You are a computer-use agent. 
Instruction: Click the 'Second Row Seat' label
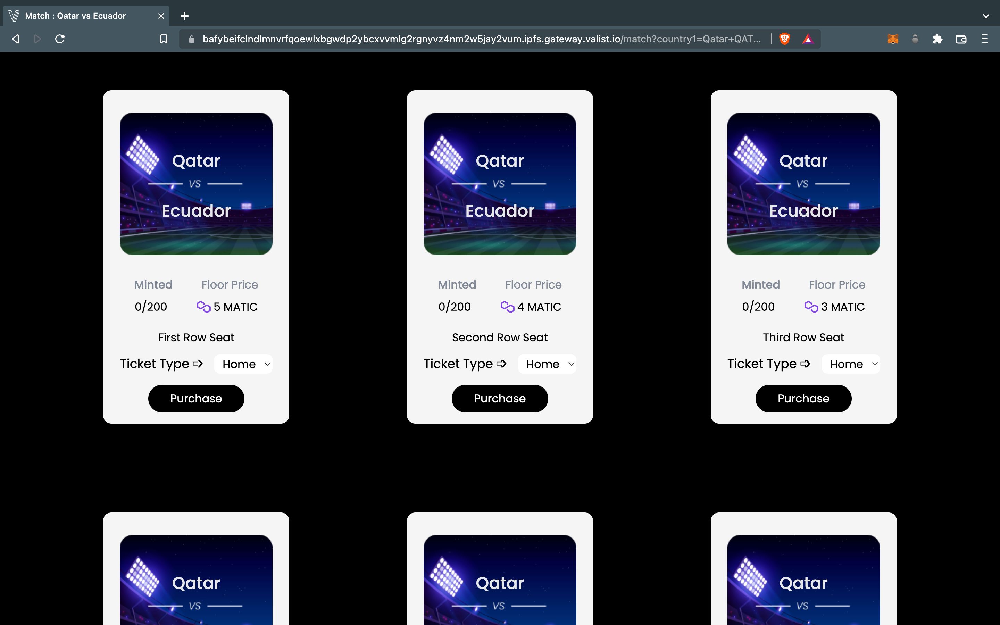click(x=500, y=337)
